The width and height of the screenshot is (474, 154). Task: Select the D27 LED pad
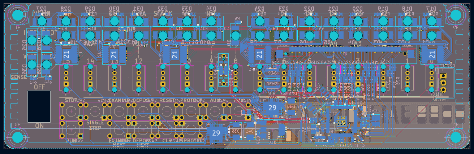click(42, 21)
